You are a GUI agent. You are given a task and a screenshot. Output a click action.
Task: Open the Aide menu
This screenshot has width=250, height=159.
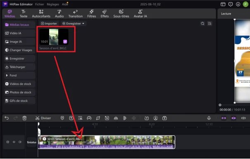(65, 4)
